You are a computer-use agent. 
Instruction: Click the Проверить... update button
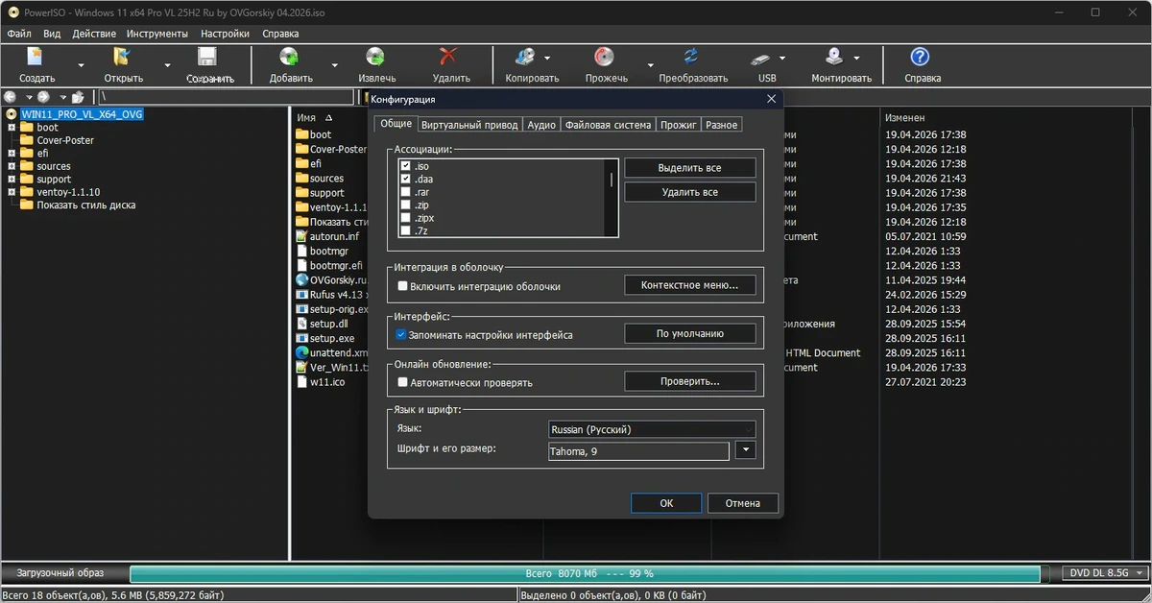click(x=690, y=381)
